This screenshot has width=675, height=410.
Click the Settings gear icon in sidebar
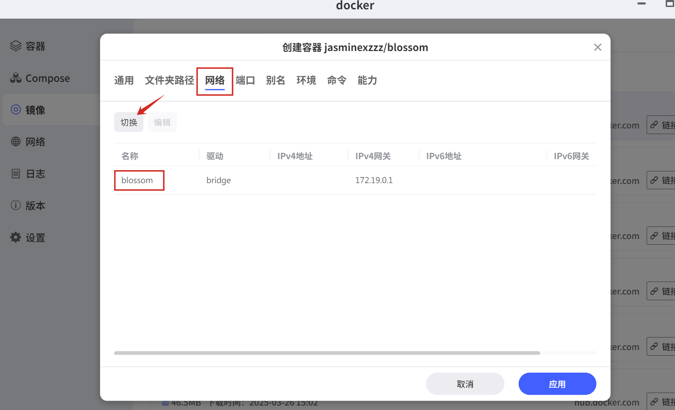tap(16, 237)
